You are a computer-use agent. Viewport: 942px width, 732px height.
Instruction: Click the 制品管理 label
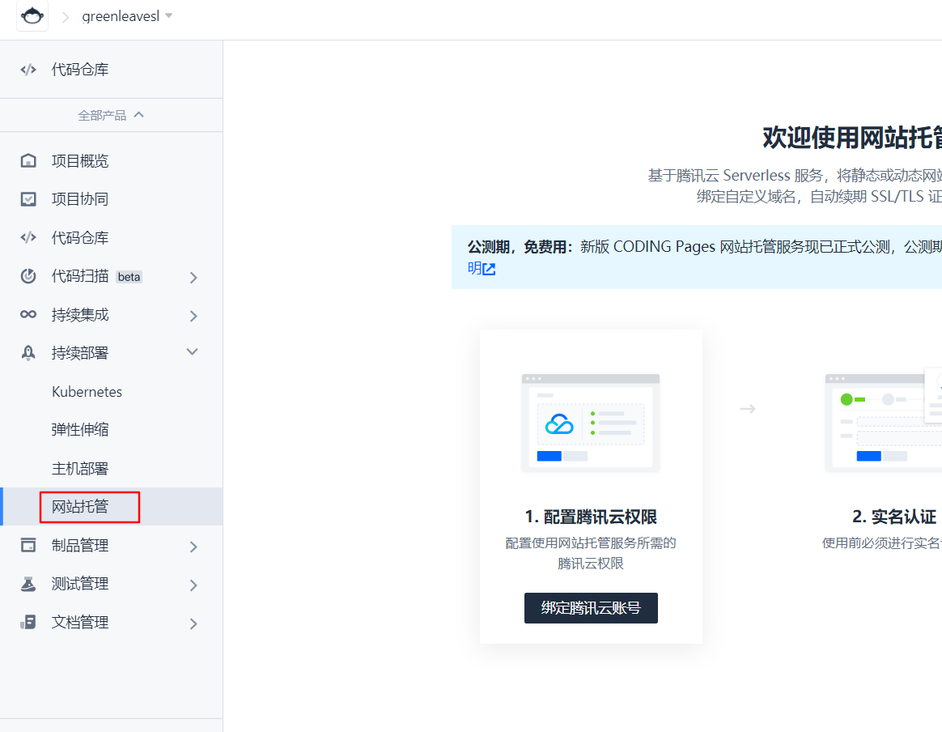80,545
